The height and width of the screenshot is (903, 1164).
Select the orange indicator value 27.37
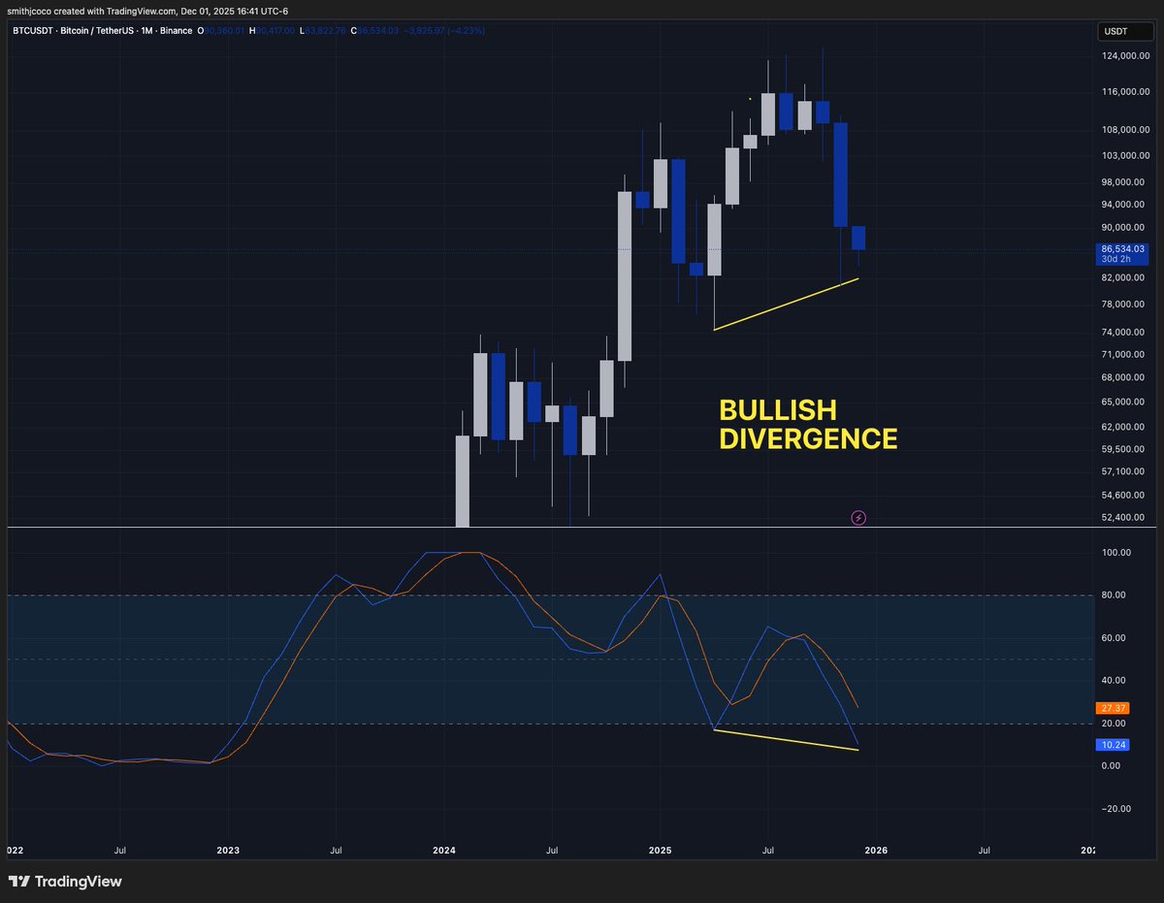click(1112, 709)
